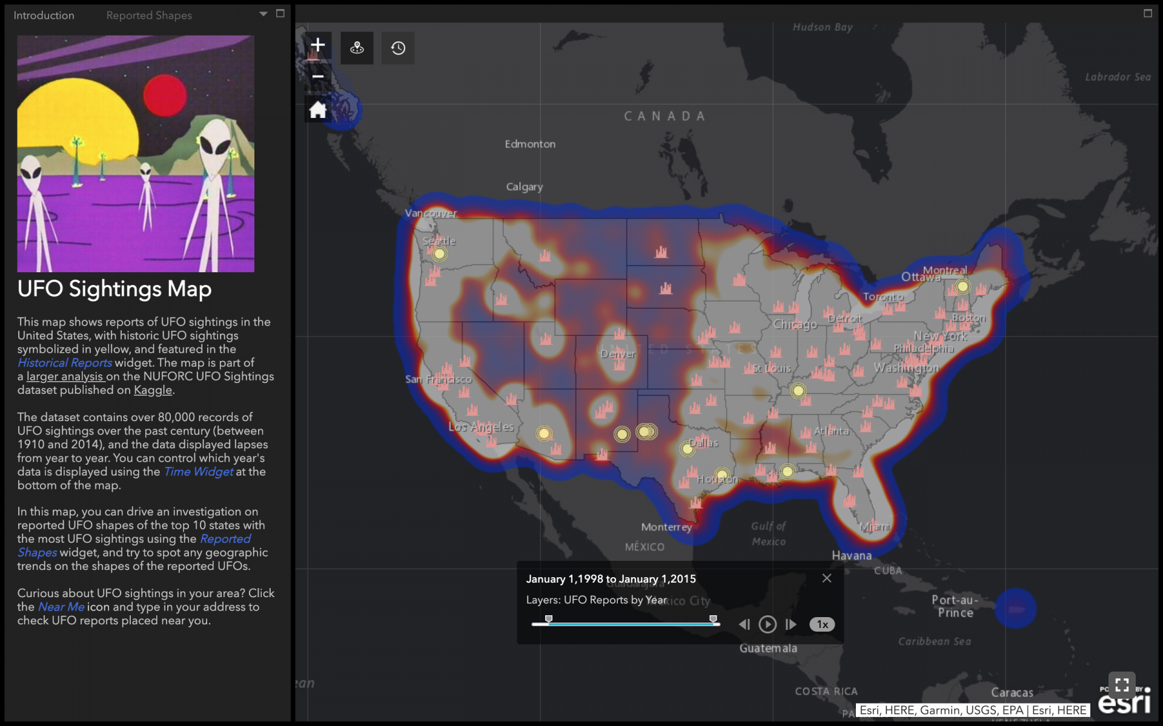Drag the timeline slider to adjust year
This screenshot has width=1163, height=726.
[547, 619]
